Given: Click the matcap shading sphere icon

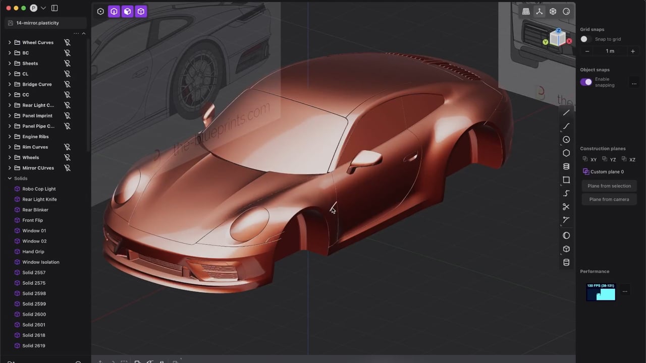Looking at the screenshot, I should coord(566,11).
